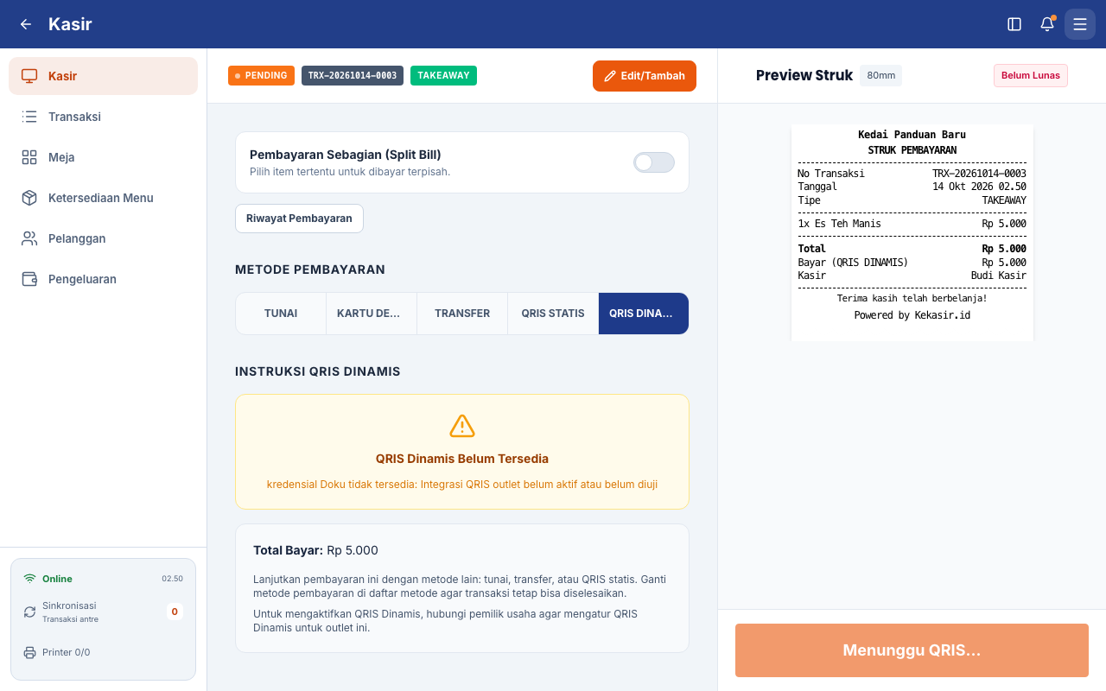Open the Pelanggan menu item
The height and width of the screenshot is (691, 1106).
[103, 238]
